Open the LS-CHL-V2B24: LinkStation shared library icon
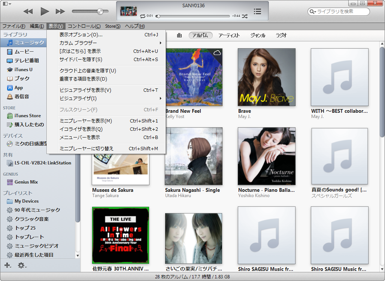This screenshot has width=385, height=281. (x=10, y=163)
